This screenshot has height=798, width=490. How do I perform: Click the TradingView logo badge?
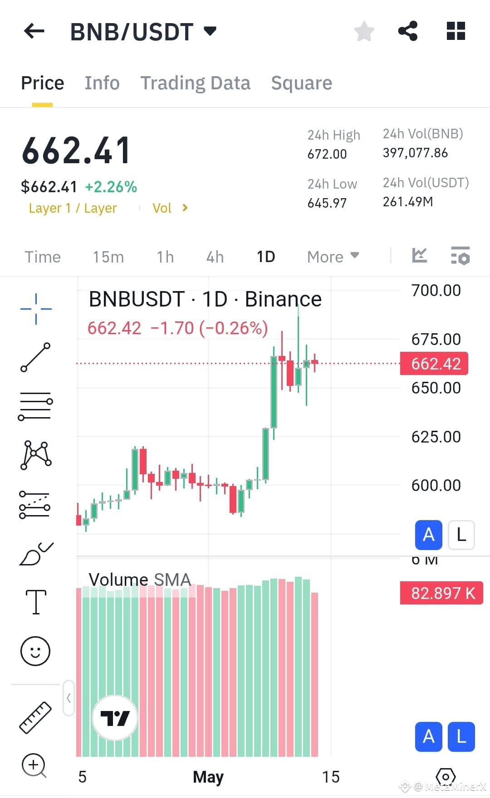click(115, 718)
